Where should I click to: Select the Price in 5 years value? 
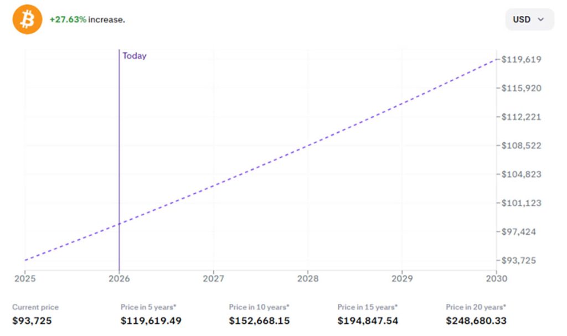click(151, 321)
